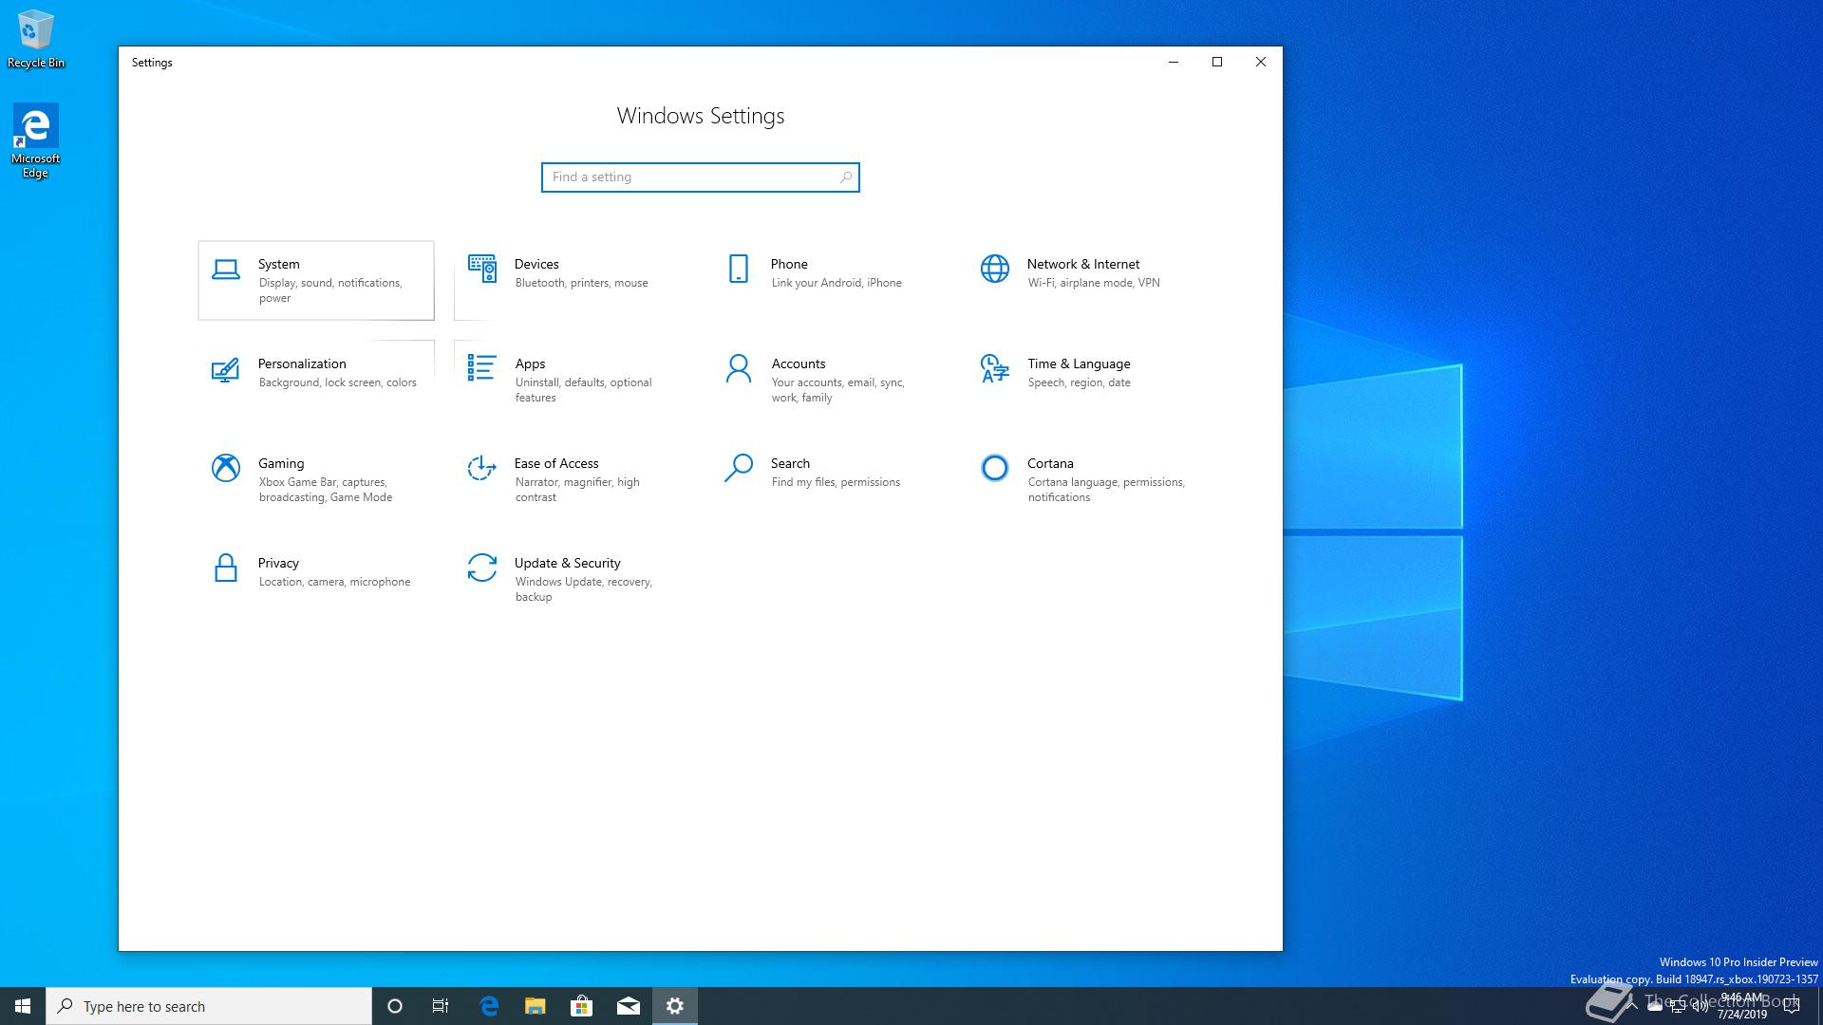Minimize the Settings window
The height and width of the screenshot is (1025, 1823).
(1174, 62)
